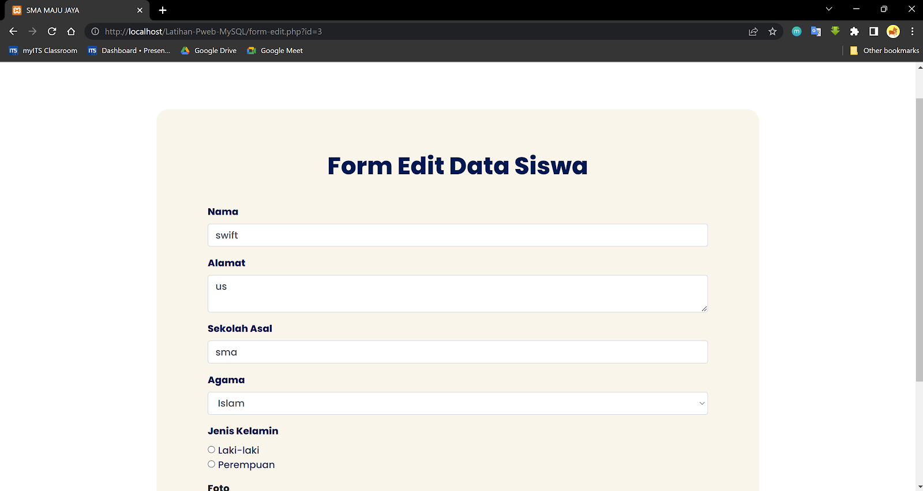
Task: Bookmark this page with the star icon
Action: [x=772, y=32]
